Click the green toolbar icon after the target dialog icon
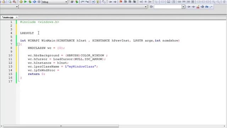 [77, 2]
